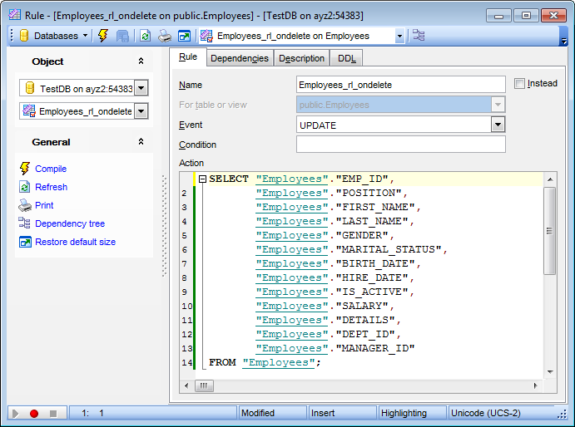Click the Compile link
Screen dimensions: 575x427
pos(51,169)
